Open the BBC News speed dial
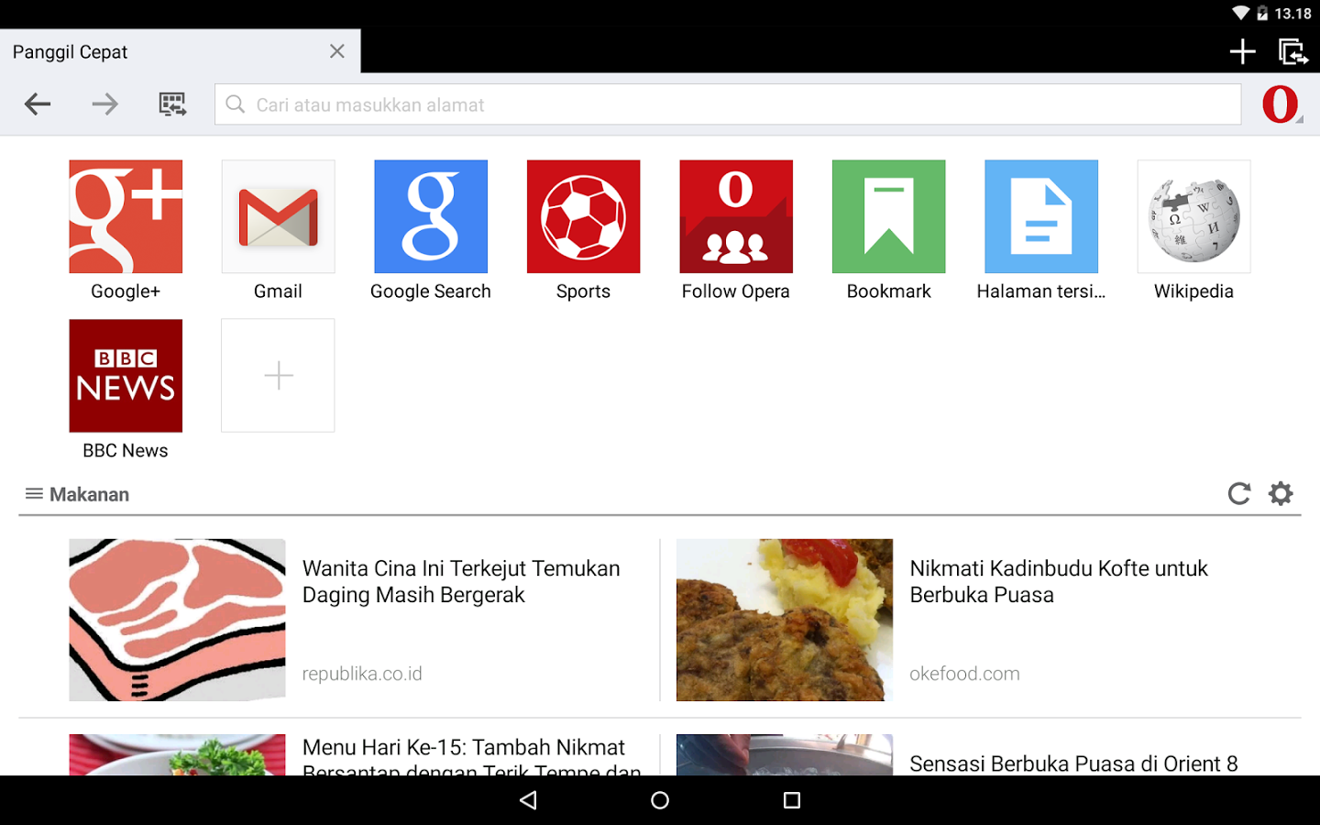This screenshot has width=1320, height=825. [x=126, y=376]
